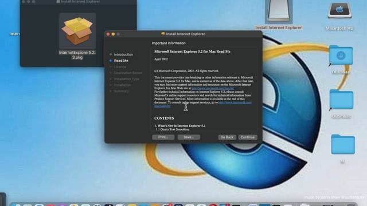Screen dimensions: 367x206
Task: Click the Save... button
Action: (x=189, y=137)
